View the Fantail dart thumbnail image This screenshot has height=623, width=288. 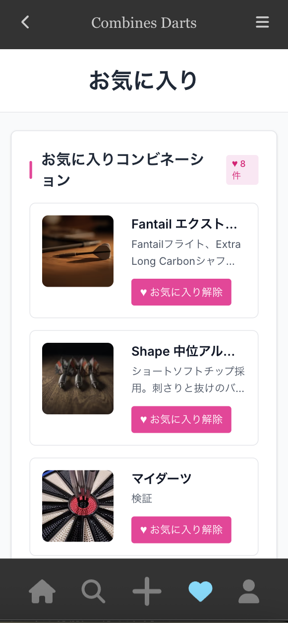(x=77, y=251)
